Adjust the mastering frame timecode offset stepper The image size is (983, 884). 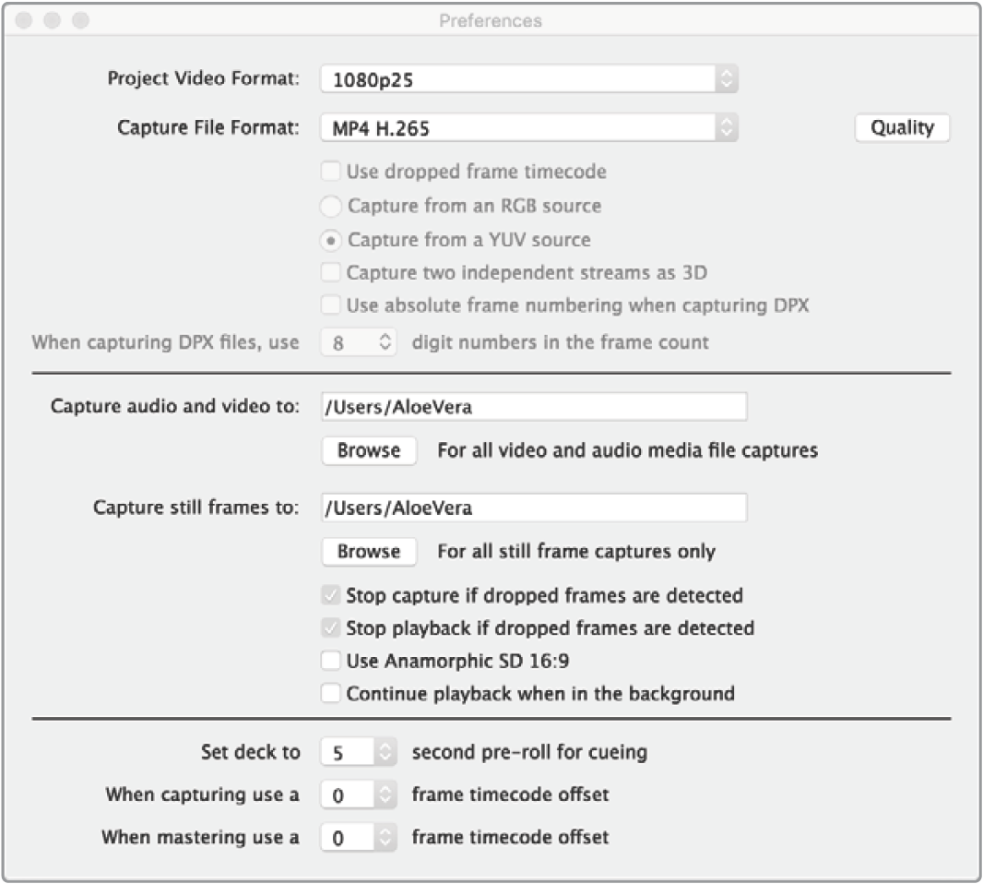(385, 838)
